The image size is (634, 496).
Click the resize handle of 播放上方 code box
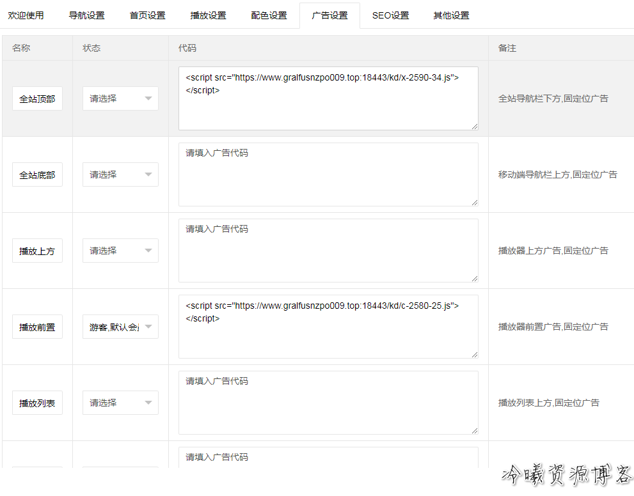(x=475, y=278)
